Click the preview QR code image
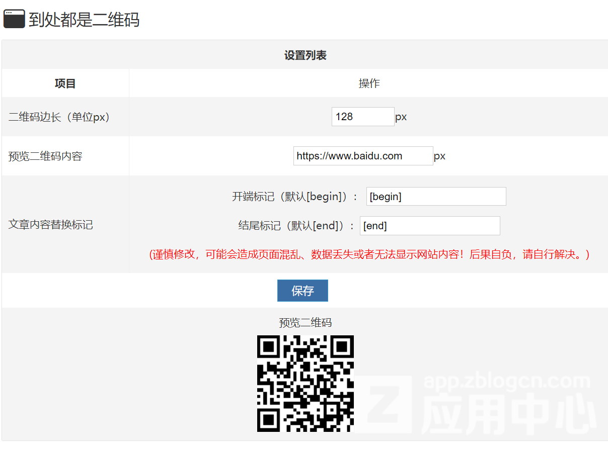The width and height of the screenshot is (608, 455). (305, 383)
